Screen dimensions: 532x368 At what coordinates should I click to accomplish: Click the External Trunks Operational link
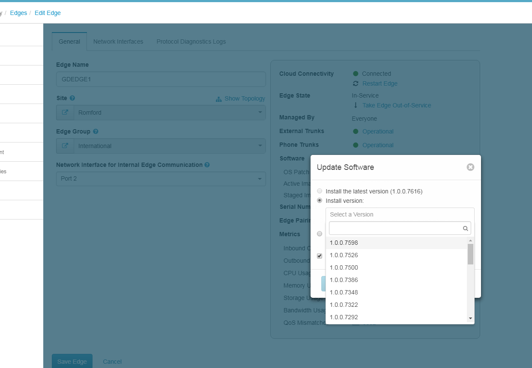pos(378,131)
